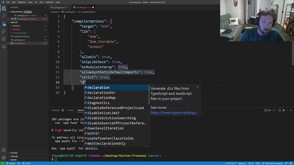Select the declarationDir suggestion
The height and width of the screenshot is (165, 294).
[116, 93]
